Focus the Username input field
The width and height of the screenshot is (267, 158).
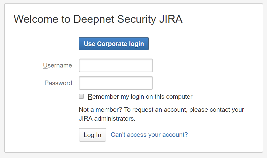(116, 65)
